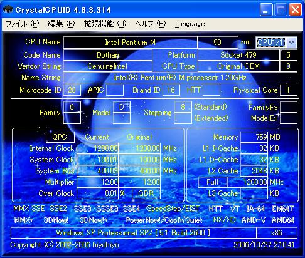305x258 pixels.
Task: Open the 編集 (E) menu
Action: (x=62, y=24)
